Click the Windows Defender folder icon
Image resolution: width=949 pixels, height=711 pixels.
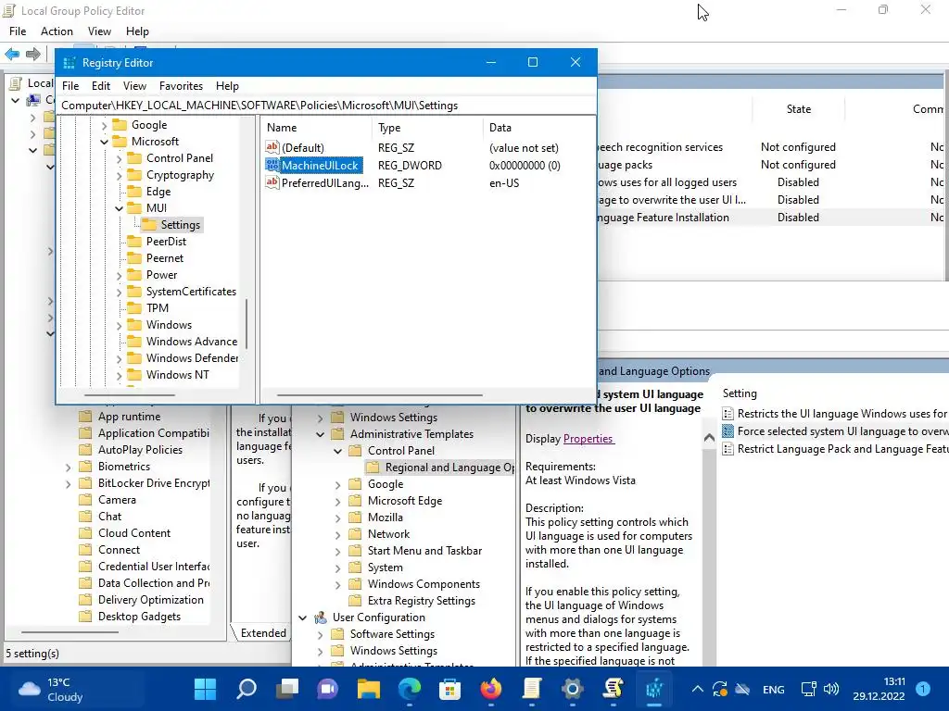coord(134,358)
